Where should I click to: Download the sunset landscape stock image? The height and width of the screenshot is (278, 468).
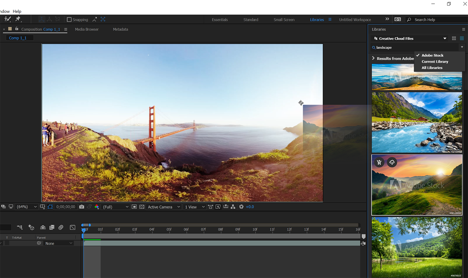coord(392,162)
